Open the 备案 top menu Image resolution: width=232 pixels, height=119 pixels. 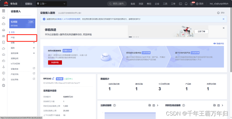pos(133,4)
